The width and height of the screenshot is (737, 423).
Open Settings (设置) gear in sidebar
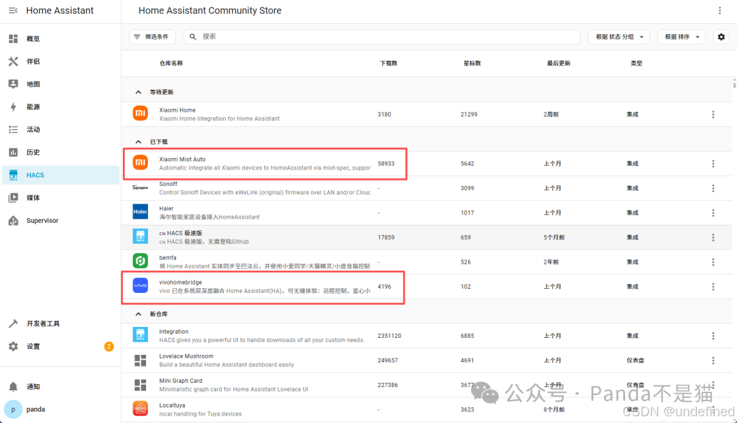click(x=13, y=346)
